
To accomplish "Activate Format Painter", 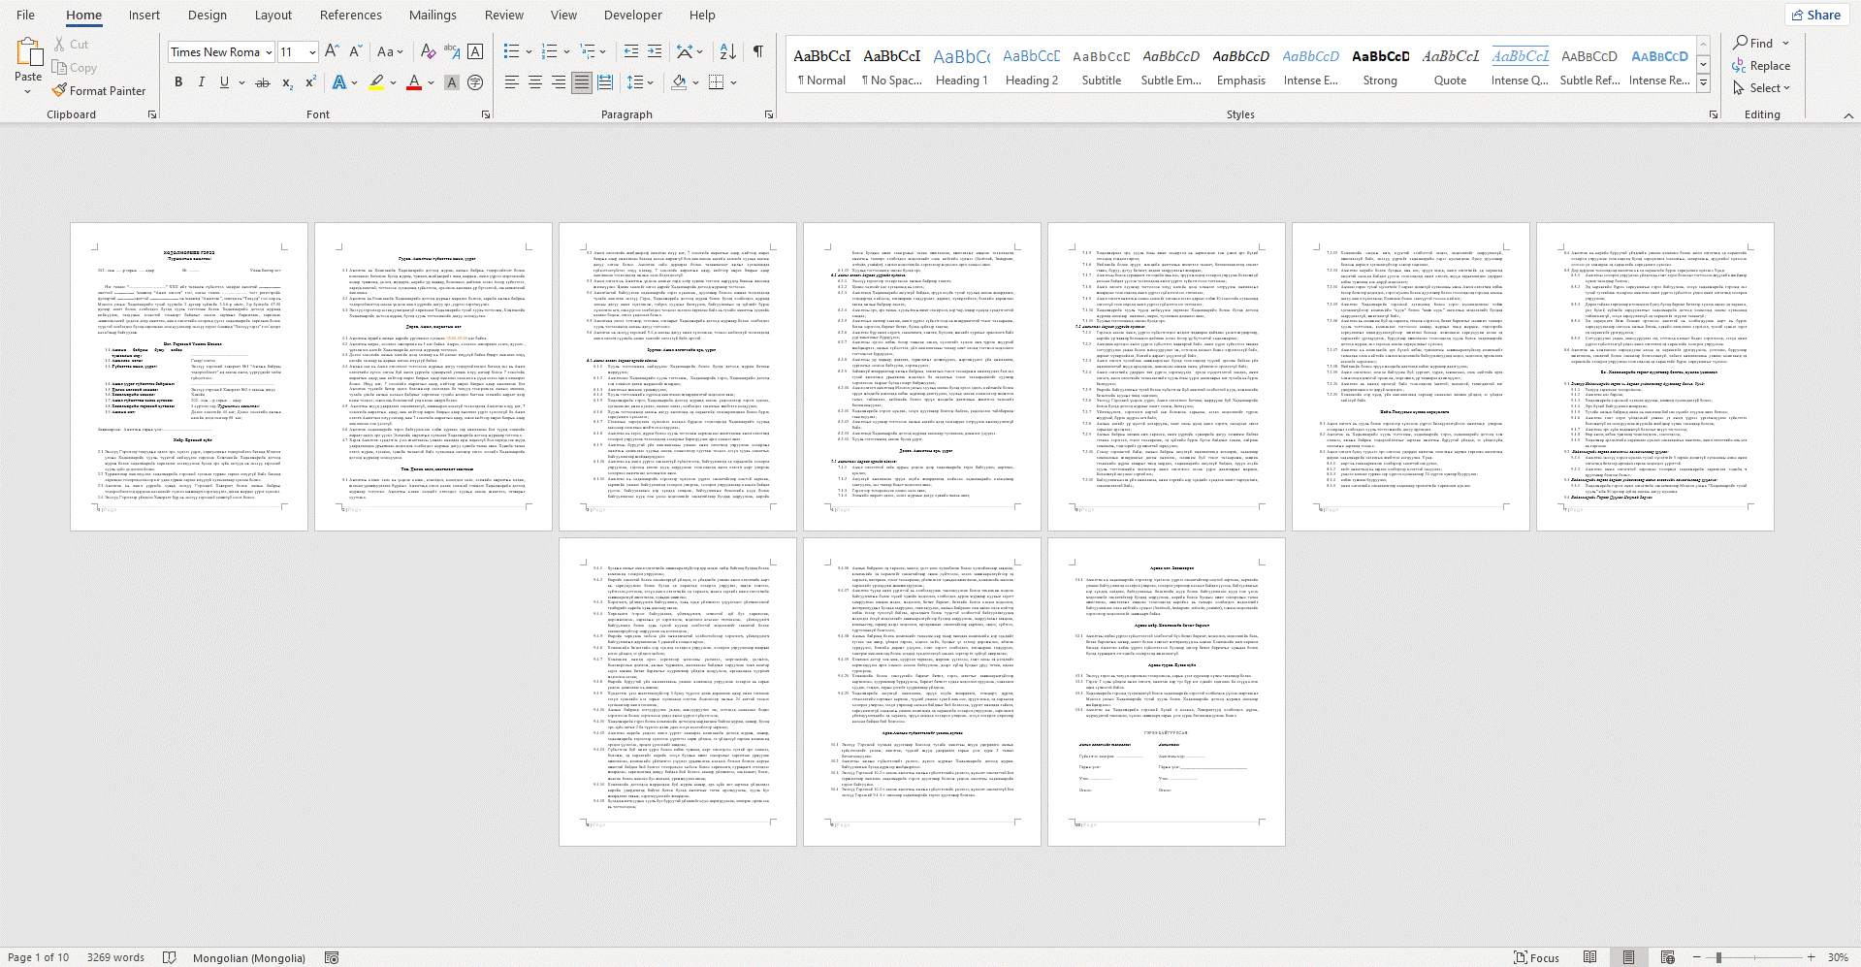I will pos(99,91).
